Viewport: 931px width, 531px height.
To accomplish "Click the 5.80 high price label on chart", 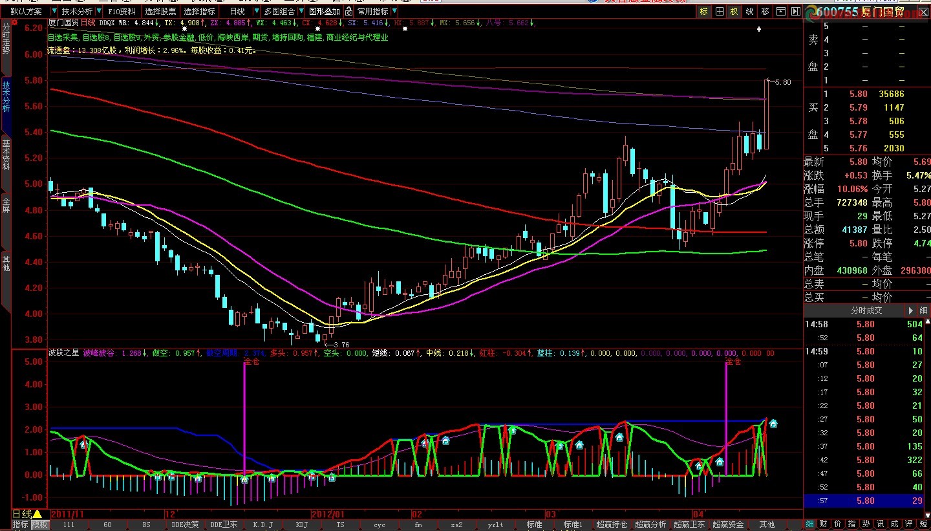I will pos(782,82).
